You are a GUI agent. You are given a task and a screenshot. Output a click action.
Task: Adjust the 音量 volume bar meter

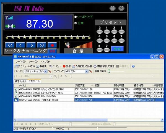pyautogui.click(x=83, y=45)
